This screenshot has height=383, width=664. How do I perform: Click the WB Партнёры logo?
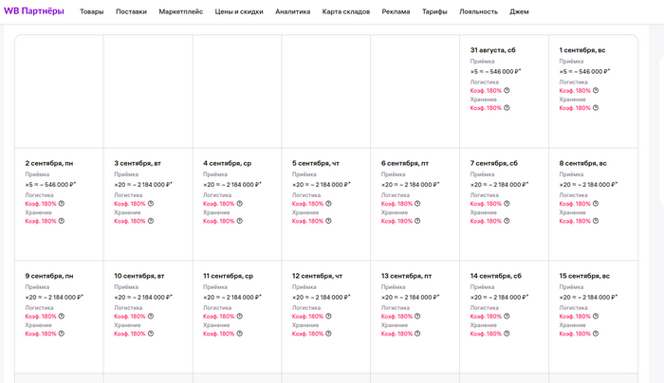34,11
